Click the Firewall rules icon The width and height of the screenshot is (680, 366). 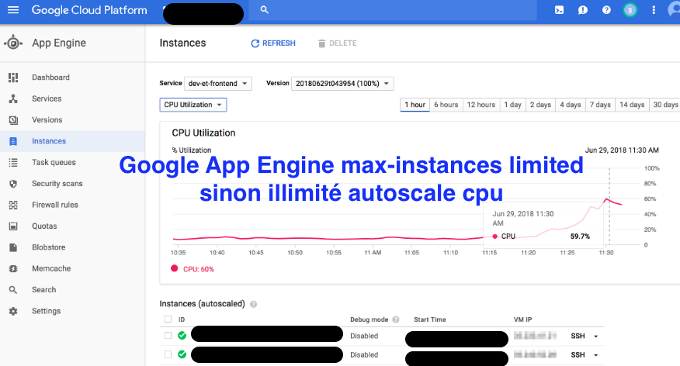[x=13, y=205]
